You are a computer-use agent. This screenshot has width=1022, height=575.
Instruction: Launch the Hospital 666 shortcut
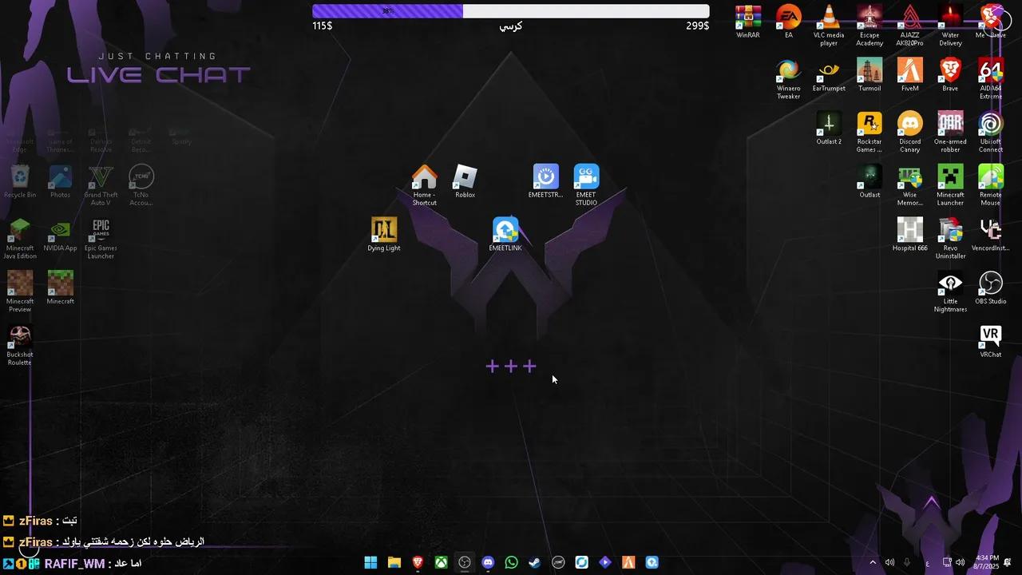(x=909, y=235)
